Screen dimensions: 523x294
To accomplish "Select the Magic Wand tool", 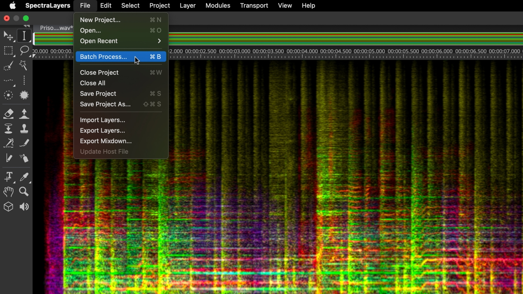I will tap(24, 66).
